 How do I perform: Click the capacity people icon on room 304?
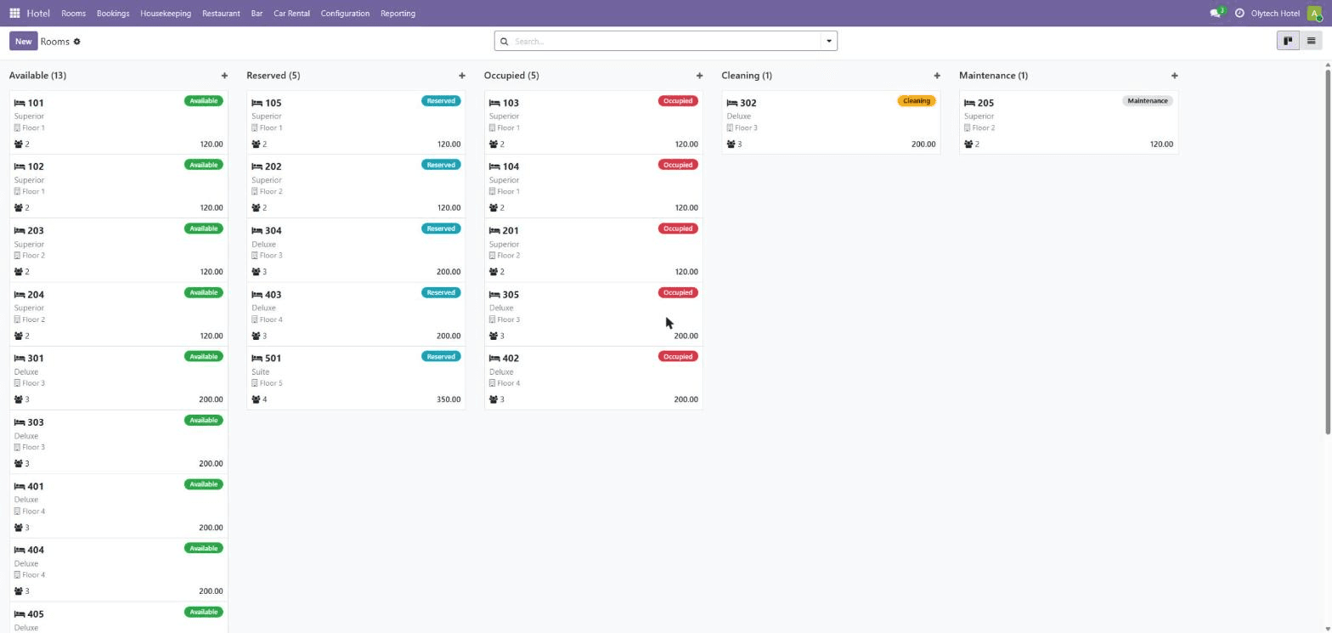[x=257, y=272]
